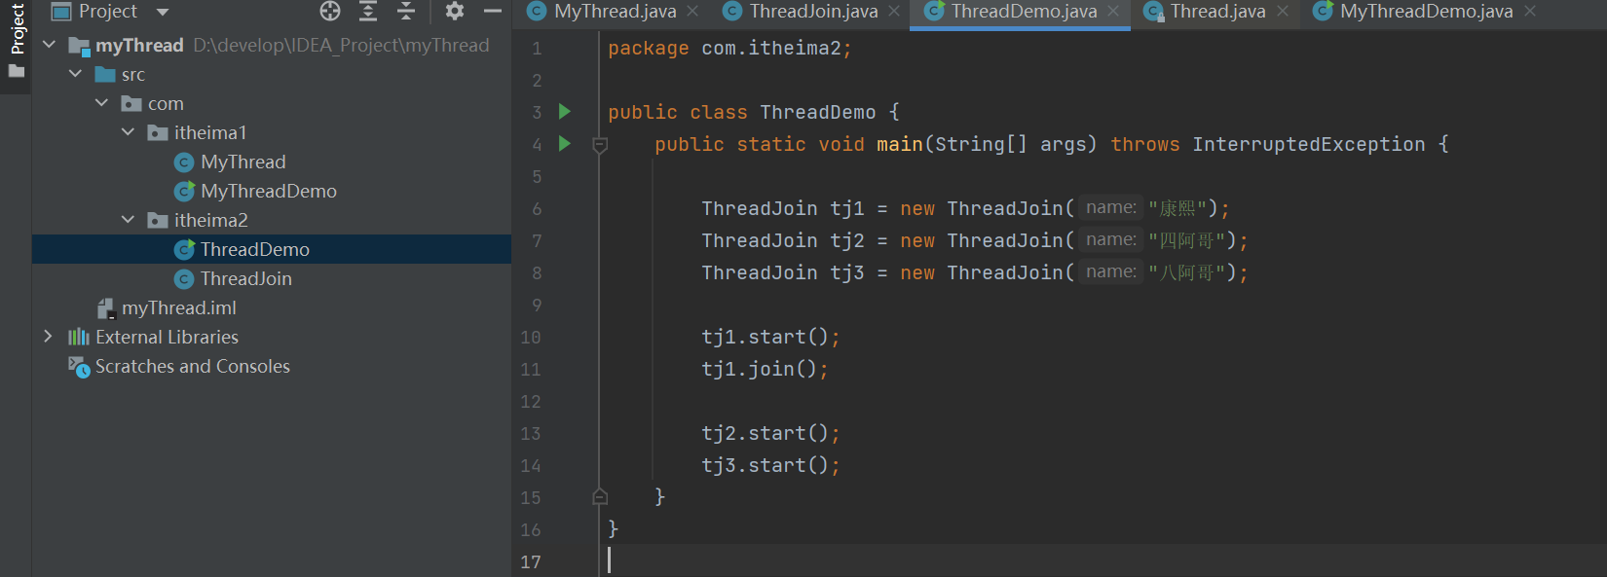Screen dimensions: 1607x577
Task: Click package com.itheima2 statement
Action: [729, 48]
